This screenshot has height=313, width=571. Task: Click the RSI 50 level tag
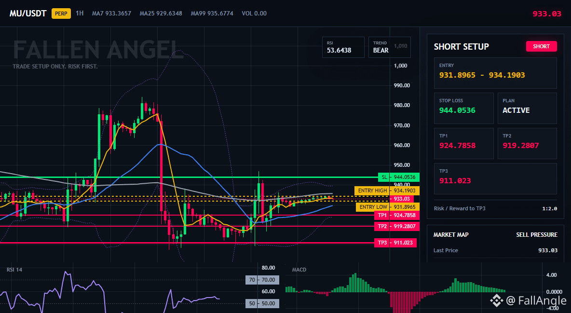coord(262,303)
